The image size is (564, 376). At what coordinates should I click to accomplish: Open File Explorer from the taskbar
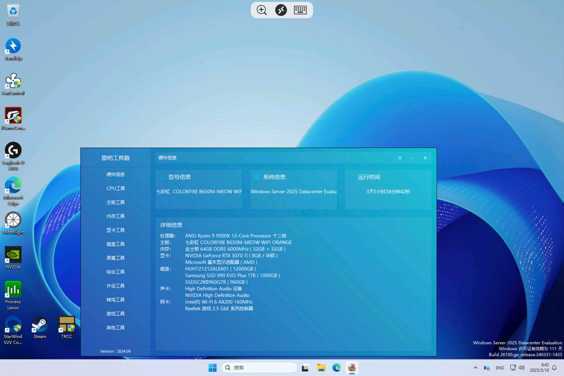coord(321,368)
